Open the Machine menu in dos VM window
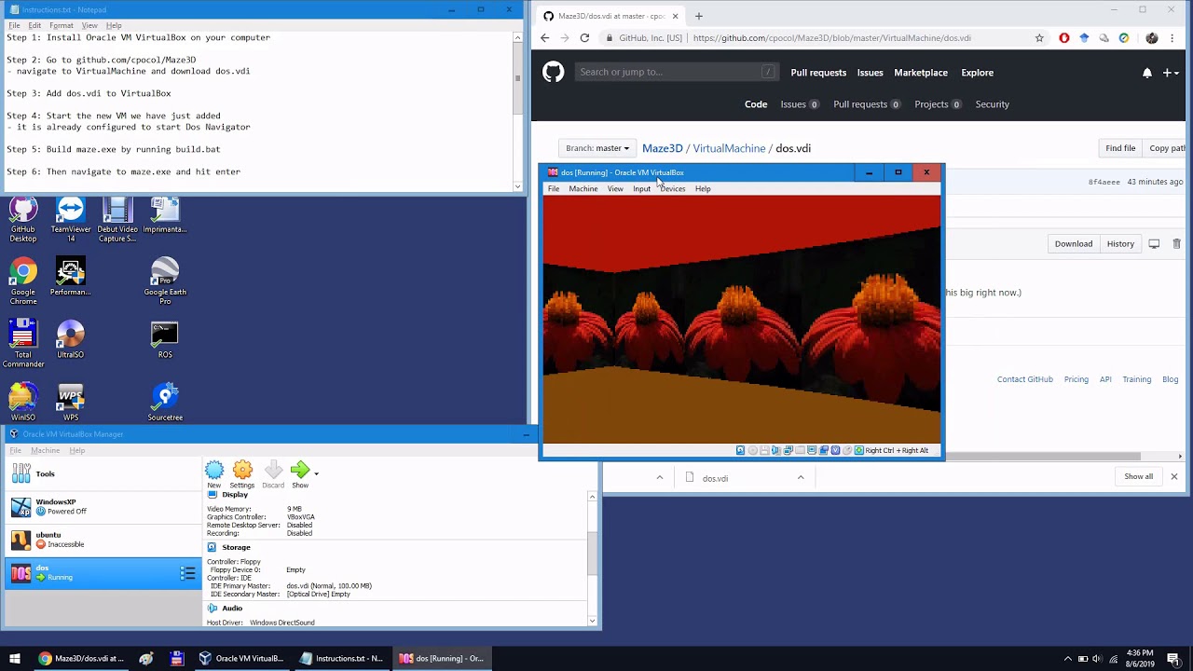This screenshot has width=1193, height=671. click(x=583, y=189)
